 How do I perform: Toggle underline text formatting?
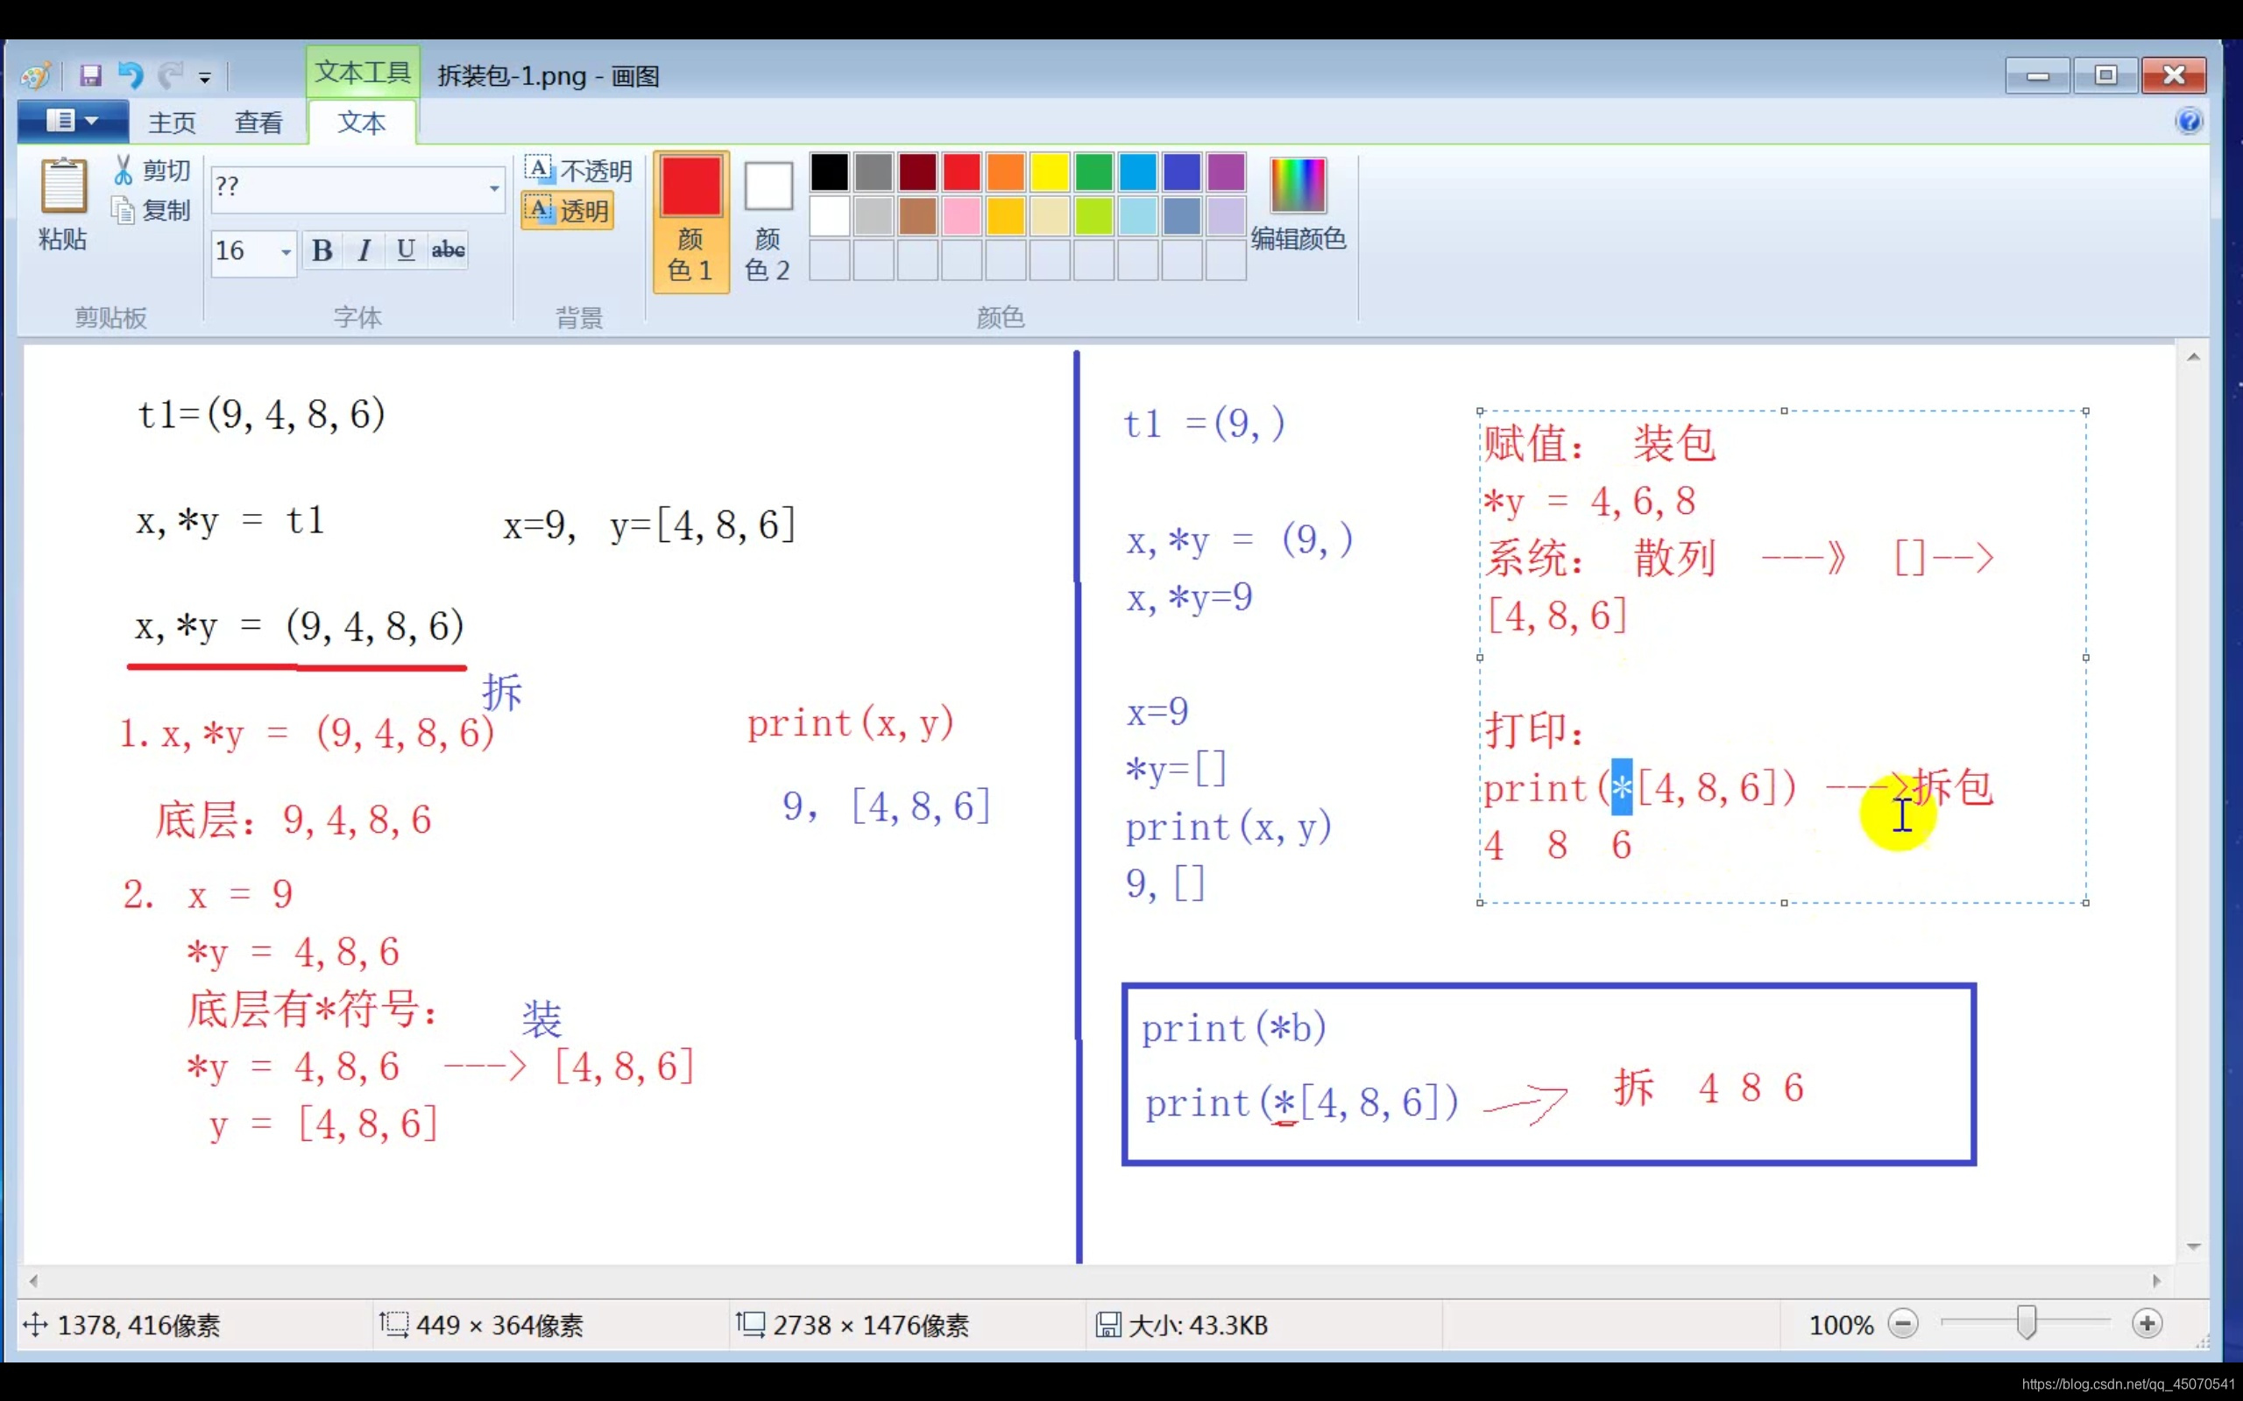405,250
